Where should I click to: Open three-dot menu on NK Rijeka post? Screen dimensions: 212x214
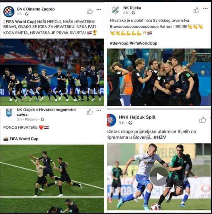(x=205, y=8)
